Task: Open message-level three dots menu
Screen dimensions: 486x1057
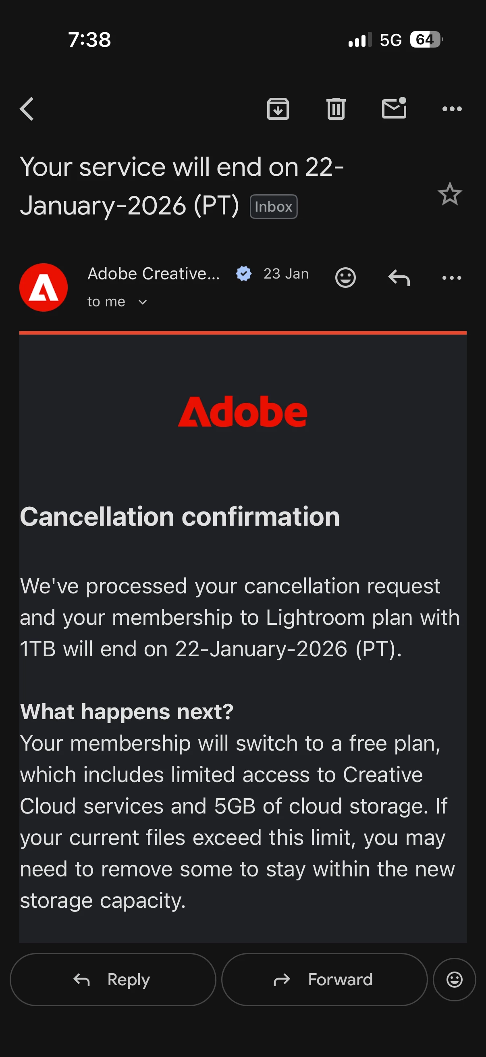Action: tap(452, 278)
